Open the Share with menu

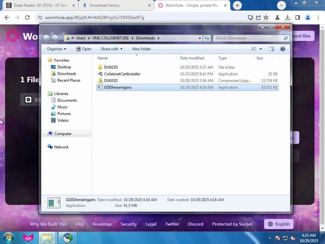(x=111, y=49)
